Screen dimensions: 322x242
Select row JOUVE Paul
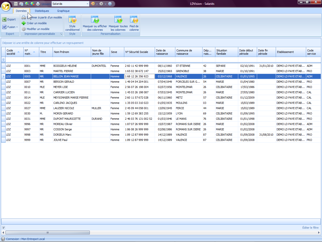(161, 140)
